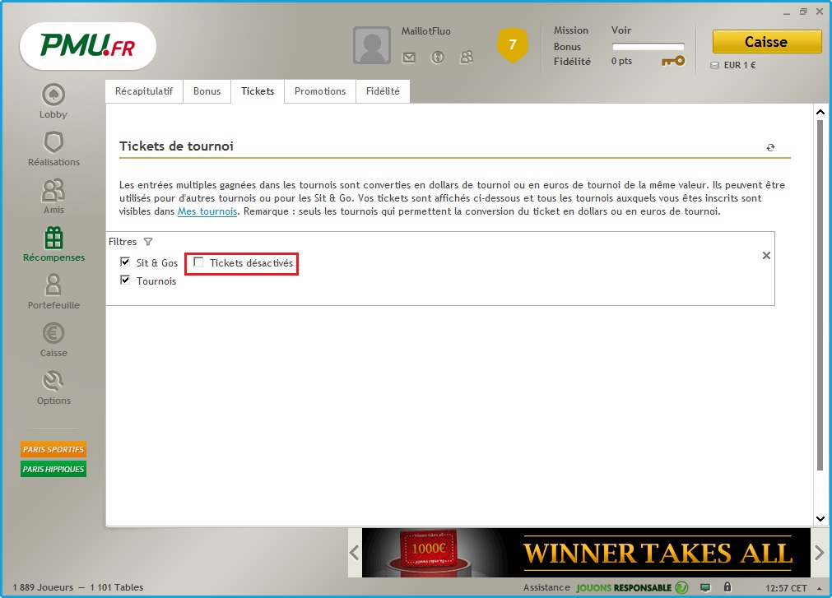The image size is (832, 598).
Task: Switch to the Récapitulatif tab
Action: (144, 91)
